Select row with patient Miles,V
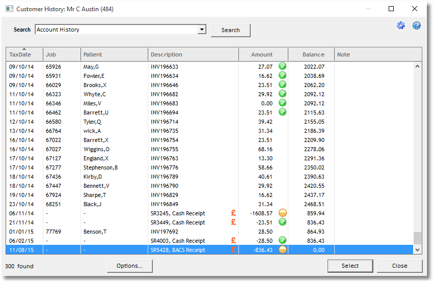The width and height of the screenshot is (434, 283). [210, 103]
